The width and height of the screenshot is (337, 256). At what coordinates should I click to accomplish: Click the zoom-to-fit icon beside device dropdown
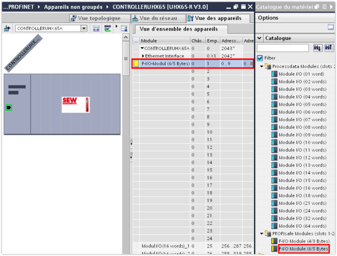coord(96,29)
